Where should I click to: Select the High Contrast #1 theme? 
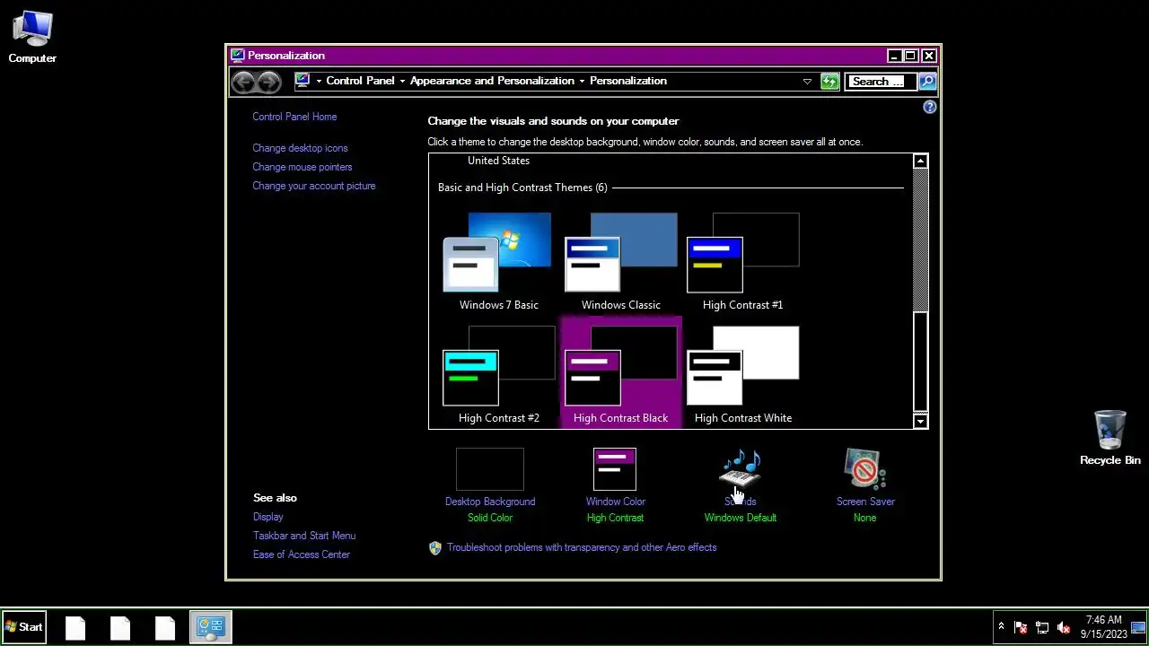tap(742, 262)
